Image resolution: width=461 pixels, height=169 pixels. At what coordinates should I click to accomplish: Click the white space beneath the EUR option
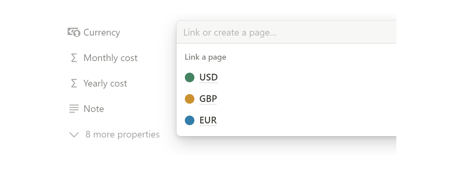285,131
